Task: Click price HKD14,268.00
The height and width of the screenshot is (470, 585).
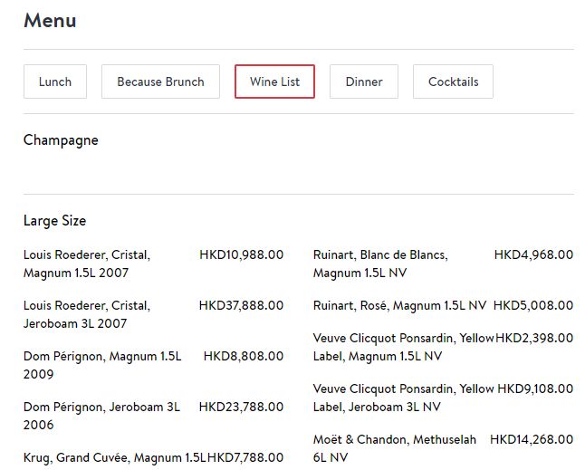Action: (x=532, y=440)
